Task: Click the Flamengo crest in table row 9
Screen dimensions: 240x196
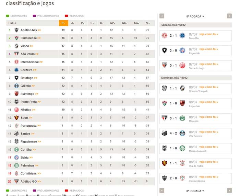Action: point(16,94)
